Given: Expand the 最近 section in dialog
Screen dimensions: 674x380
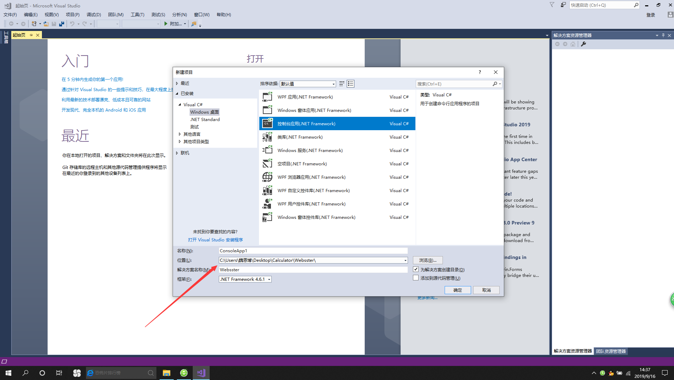Looking at the screenshot, I should coord(177,83).
